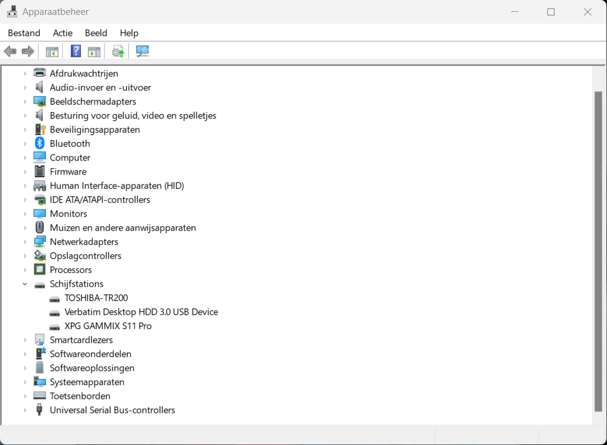
Task: Click the drive icon beside TOSHIBA-TR200
Action: coord(55,299)
